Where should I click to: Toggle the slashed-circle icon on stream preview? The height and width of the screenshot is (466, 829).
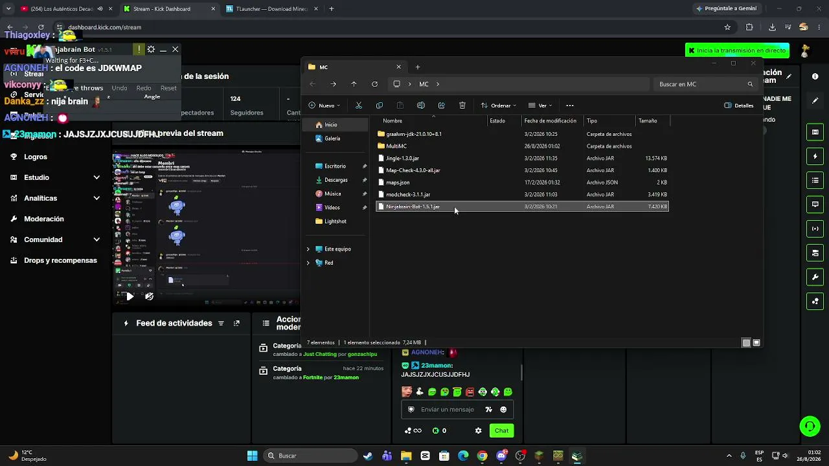[149, 296]
